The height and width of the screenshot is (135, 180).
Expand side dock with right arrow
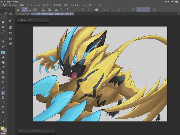click(x=13, y=9)
